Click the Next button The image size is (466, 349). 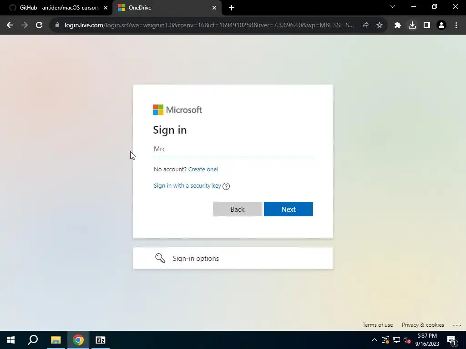pyautogui.click(x=288, y=209)
